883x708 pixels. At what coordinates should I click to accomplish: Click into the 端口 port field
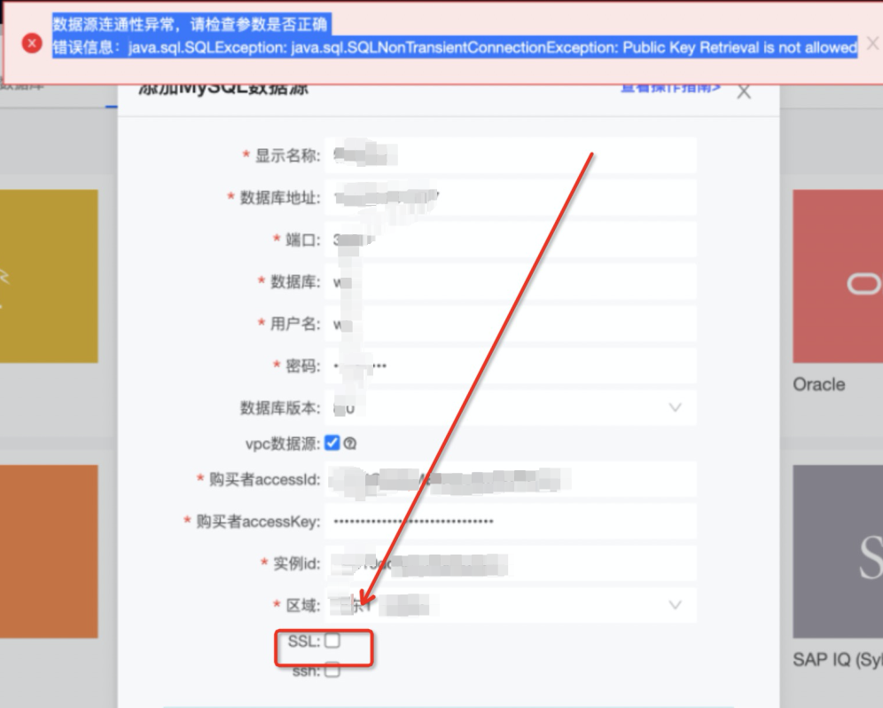510,240
